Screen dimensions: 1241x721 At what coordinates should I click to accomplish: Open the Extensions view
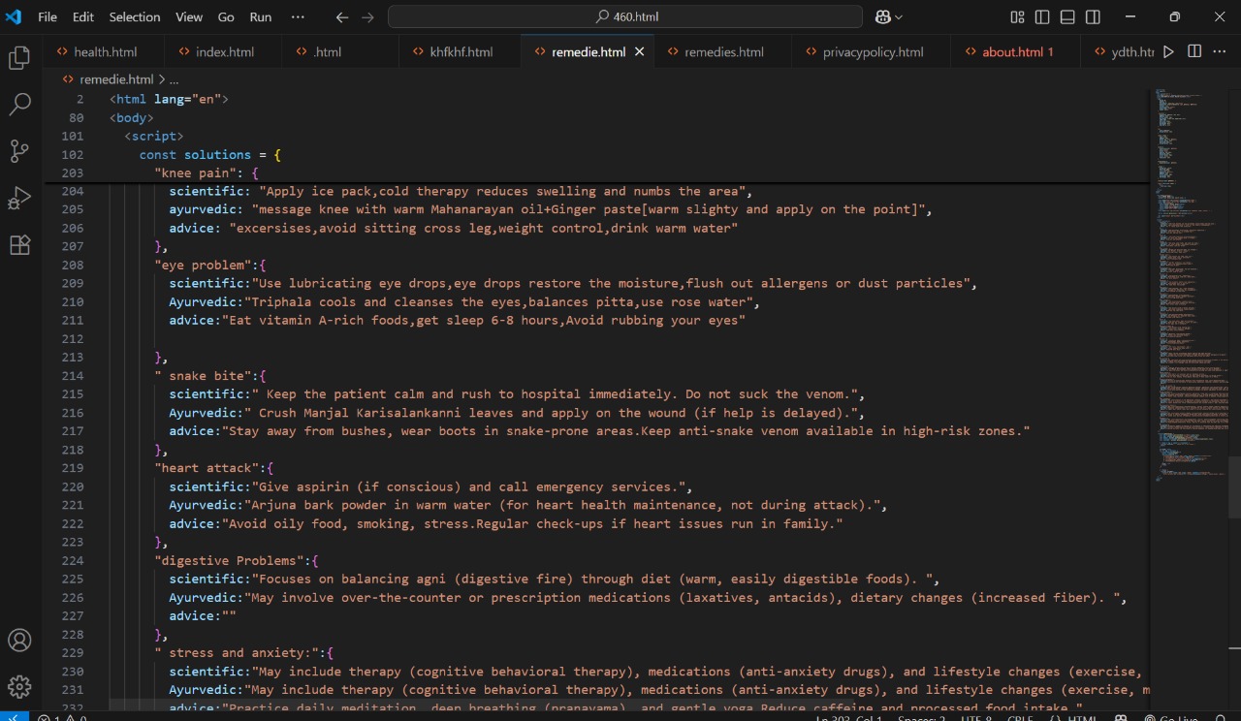coord(19,245)
